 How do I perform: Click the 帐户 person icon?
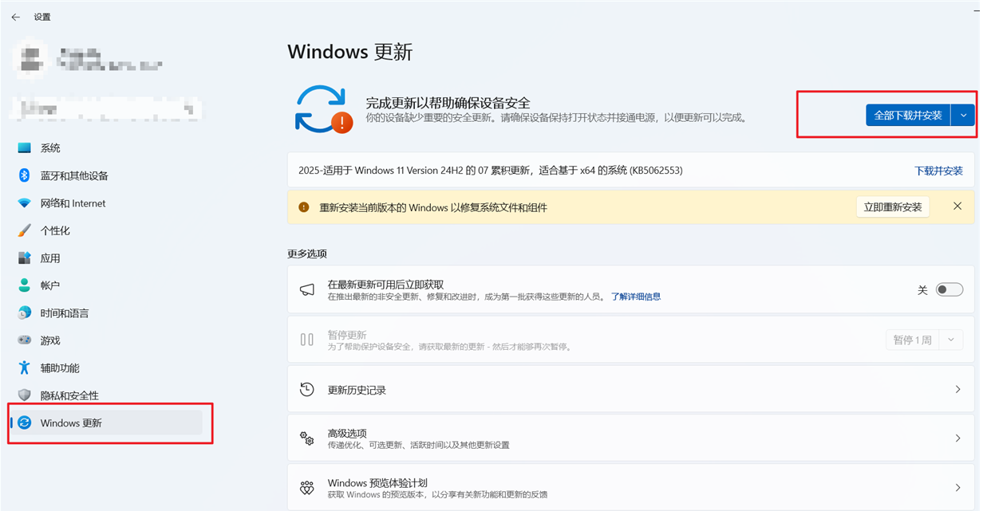(25, 285)
